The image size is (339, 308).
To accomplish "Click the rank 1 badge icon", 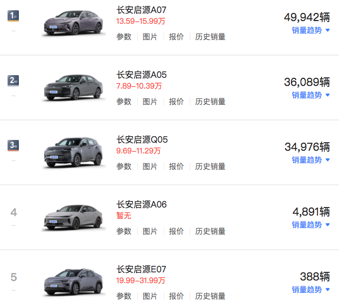I will (x=13, y=16).
